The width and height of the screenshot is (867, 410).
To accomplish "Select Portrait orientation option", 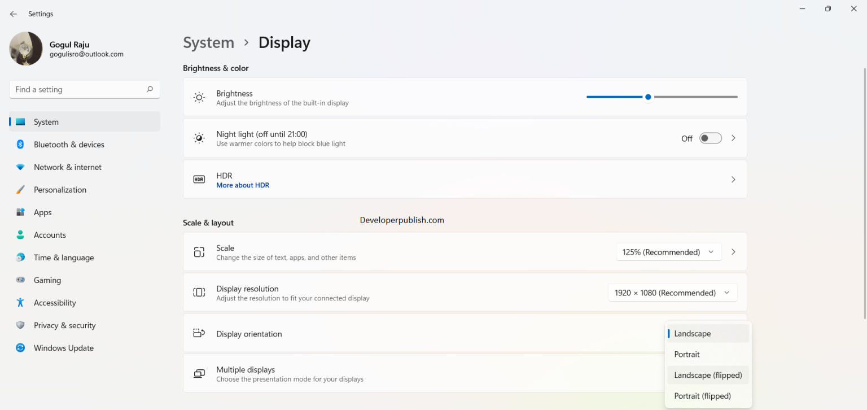I will click(687, 354).
